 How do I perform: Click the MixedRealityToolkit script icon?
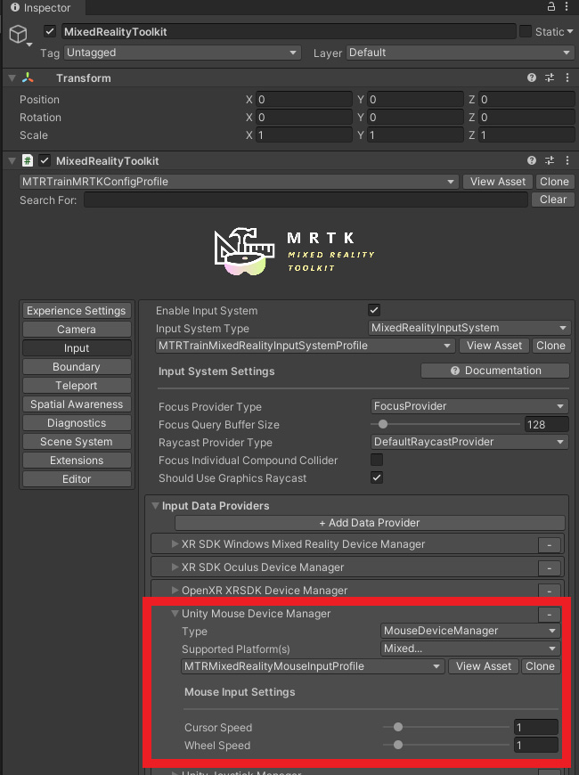tap(28, 160)
